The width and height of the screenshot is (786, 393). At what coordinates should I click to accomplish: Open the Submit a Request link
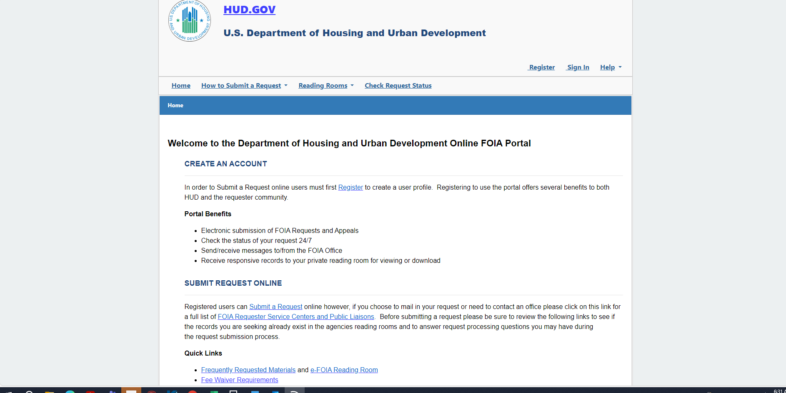275,307
